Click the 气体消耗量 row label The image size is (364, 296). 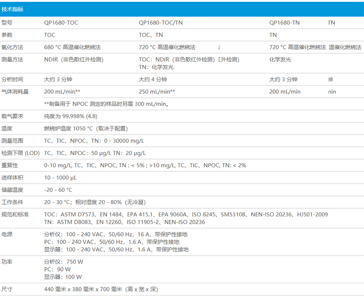pos(15,92)
